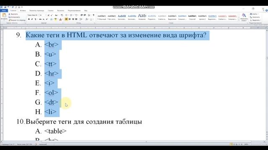The image size is (268, 150).
Task: Click the answer option '<table>'
Action: click(x=55, y=131)
